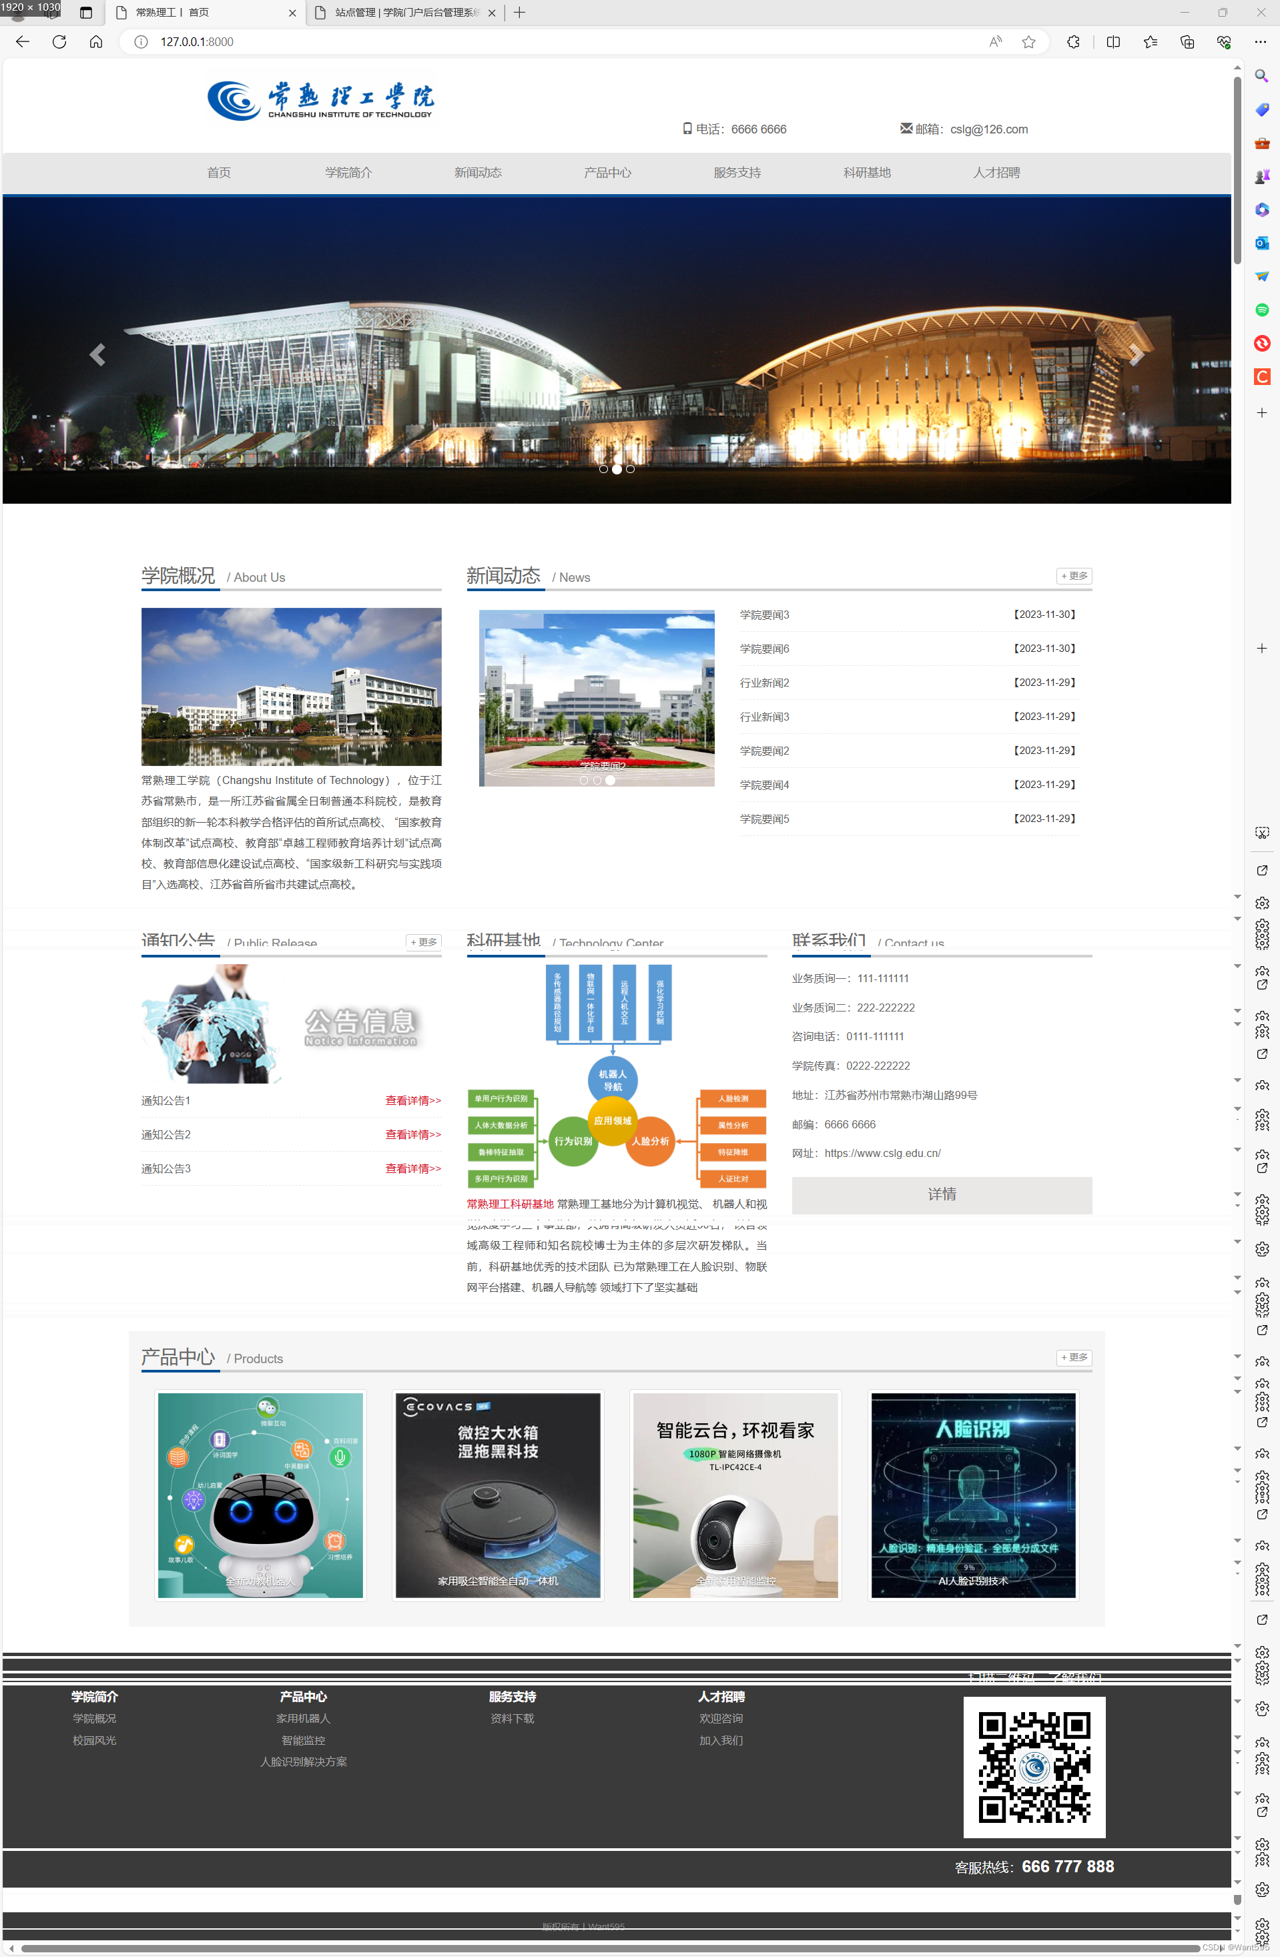The width and height of the screenshot is (1280, 1957).
Task: Open footer link 资料下载
Action: coord(513,1719)
